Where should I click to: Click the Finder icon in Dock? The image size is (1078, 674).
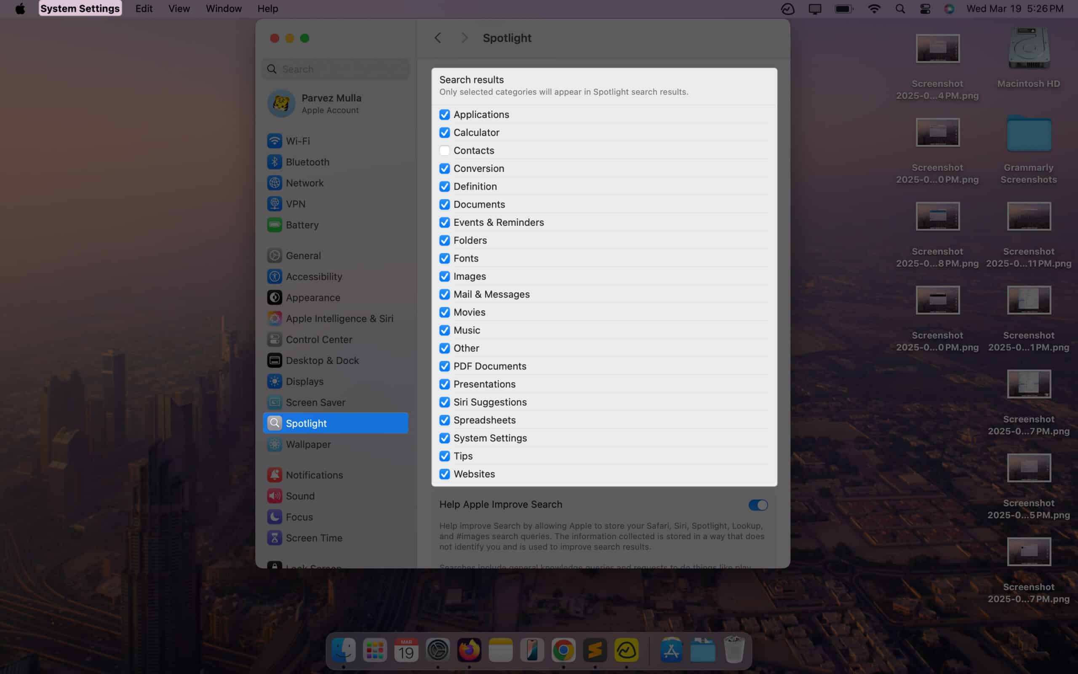(342, 651)
